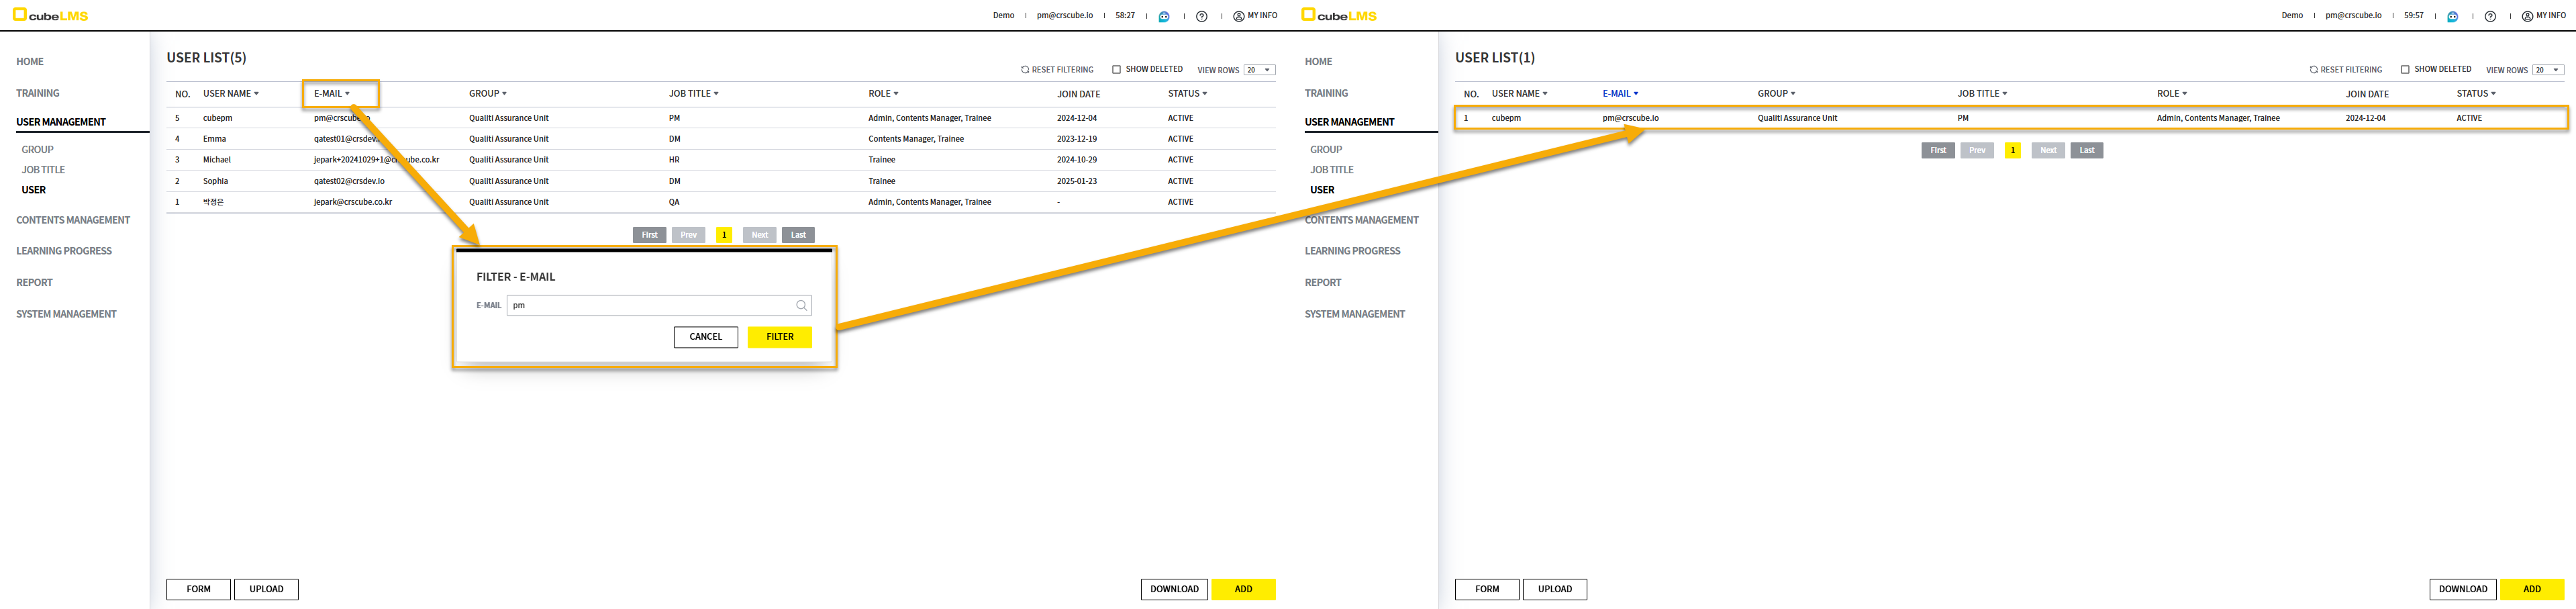Viewport: 2576px width, 609px height.
Task: Open the Status column filter in USER LIST(5)
Action: [1187, 94]
